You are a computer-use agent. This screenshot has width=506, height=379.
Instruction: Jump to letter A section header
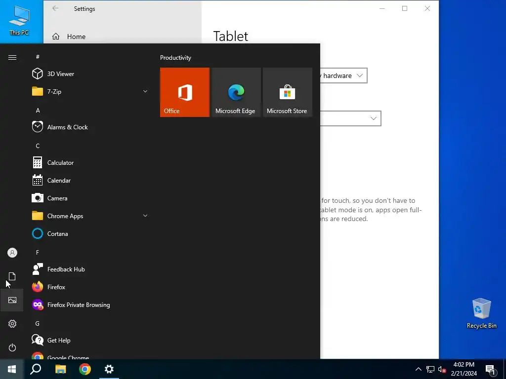click(38, 111)
